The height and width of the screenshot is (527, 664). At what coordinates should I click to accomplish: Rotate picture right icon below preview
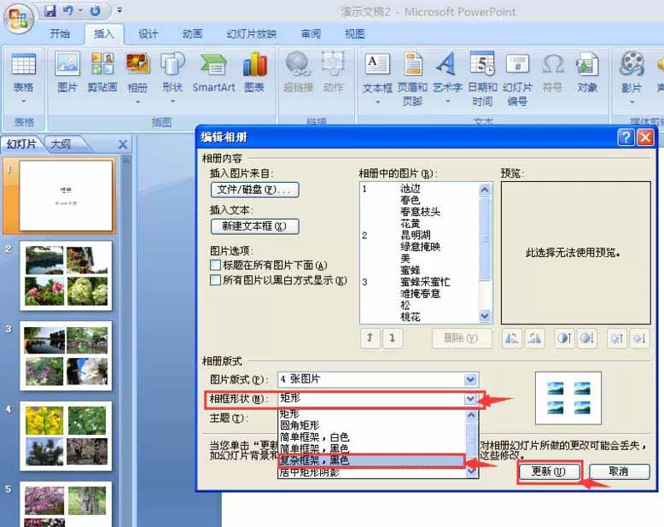[534, 338]
